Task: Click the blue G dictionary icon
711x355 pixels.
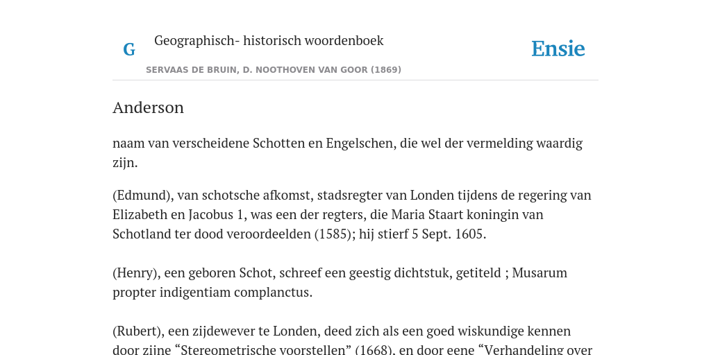Action: tap(129, 49)
